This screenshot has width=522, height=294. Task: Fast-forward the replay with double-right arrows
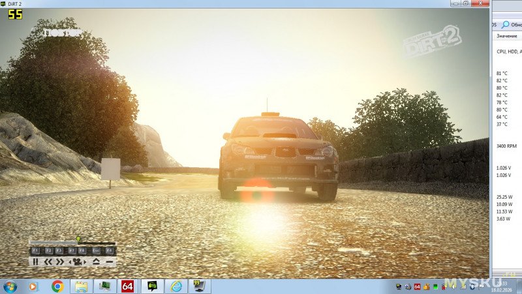pos(59,261)
